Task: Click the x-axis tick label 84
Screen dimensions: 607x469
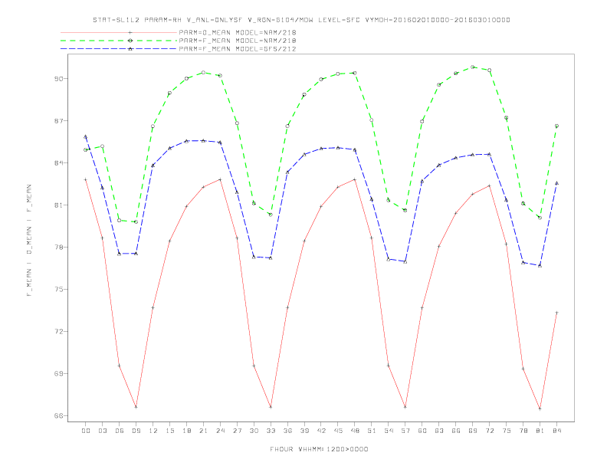Action: coord(556,431)
